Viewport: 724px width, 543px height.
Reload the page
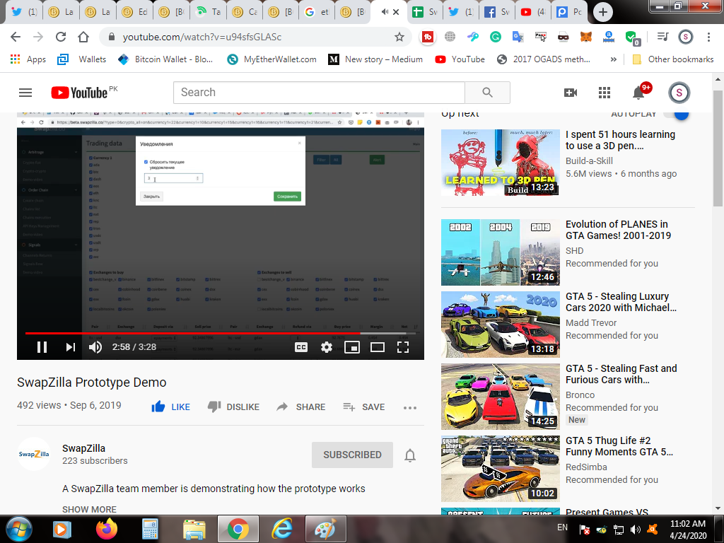[x=61, y=37]
